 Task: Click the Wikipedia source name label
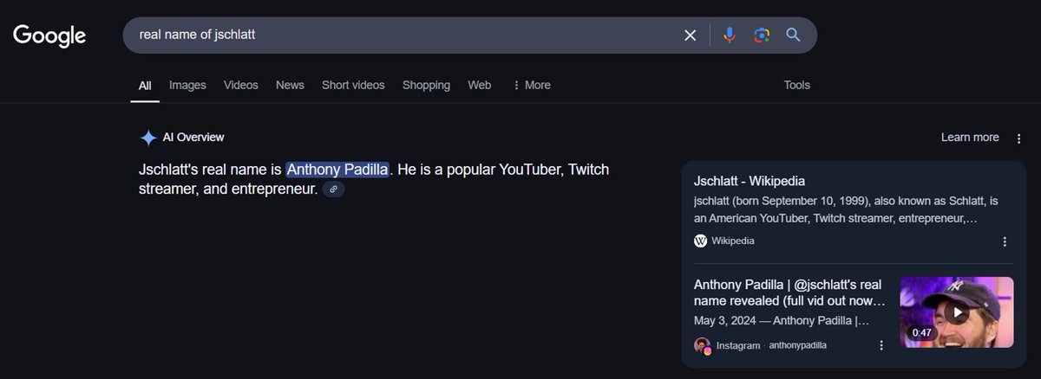point(733,241)
